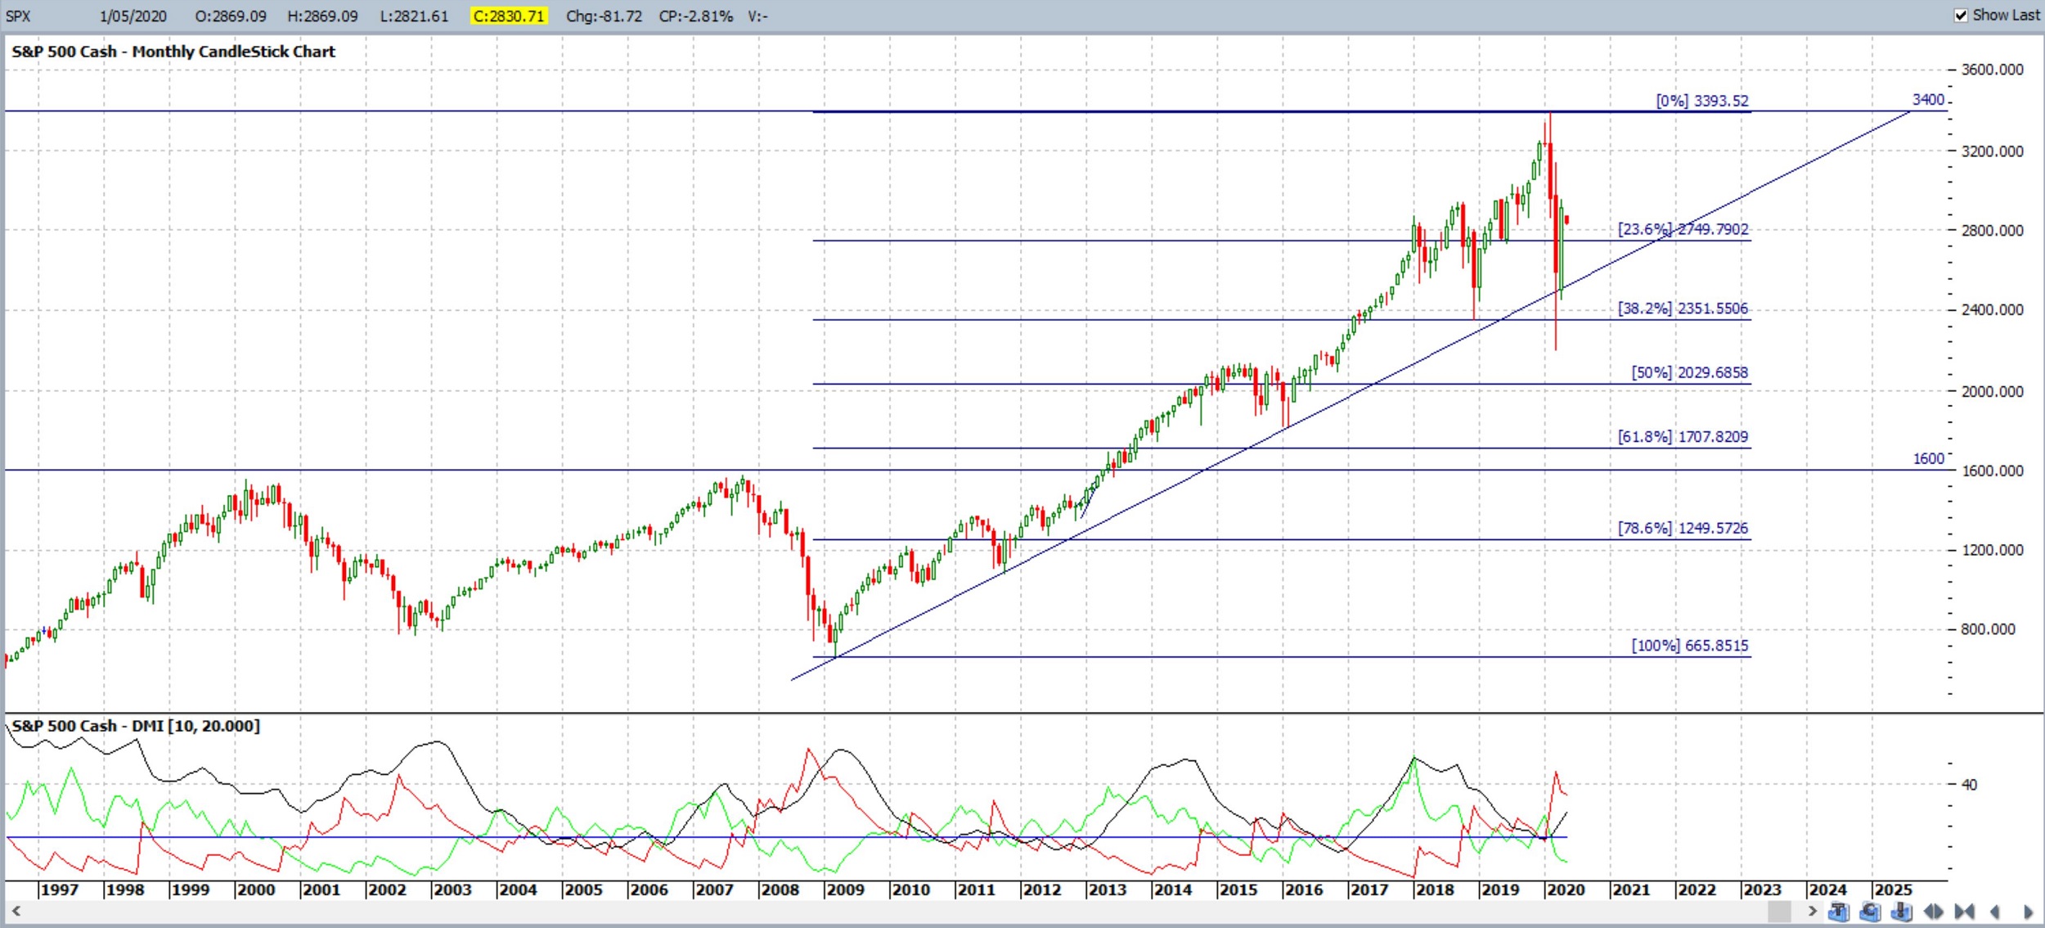Click the 800.000 price axis label
This screenshot has width=2045, height=928.
[x=1988, y=629]
